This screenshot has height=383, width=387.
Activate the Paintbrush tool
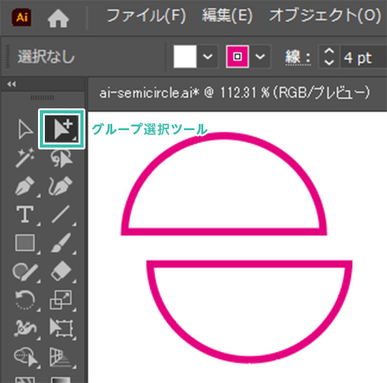pos(61,243)
